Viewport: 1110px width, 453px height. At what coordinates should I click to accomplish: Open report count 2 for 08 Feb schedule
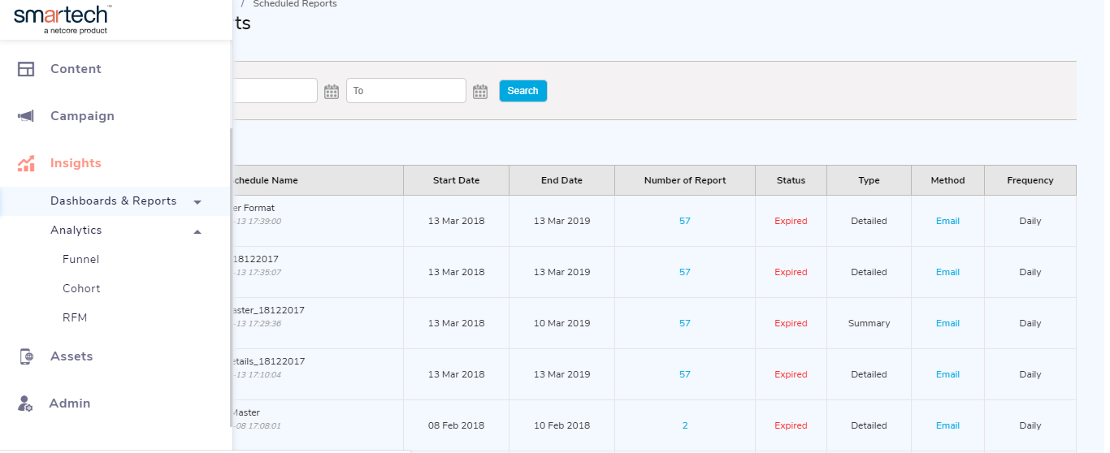coord(685,425)
